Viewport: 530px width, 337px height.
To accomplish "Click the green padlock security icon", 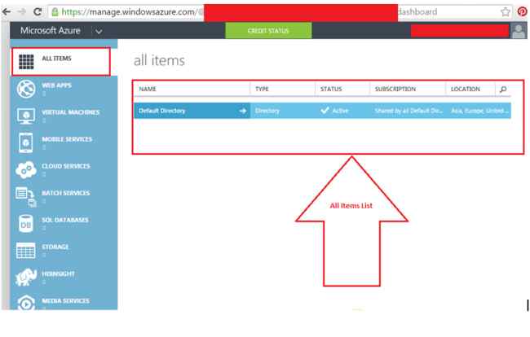I will pos(55,12).
